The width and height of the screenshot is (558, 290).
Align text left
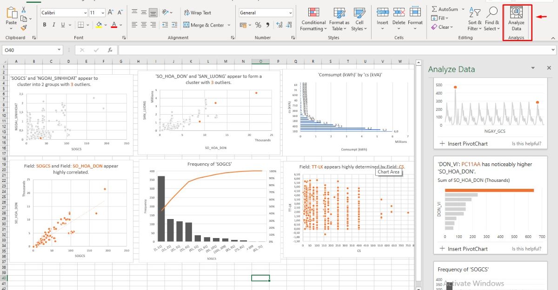(134, 25)
